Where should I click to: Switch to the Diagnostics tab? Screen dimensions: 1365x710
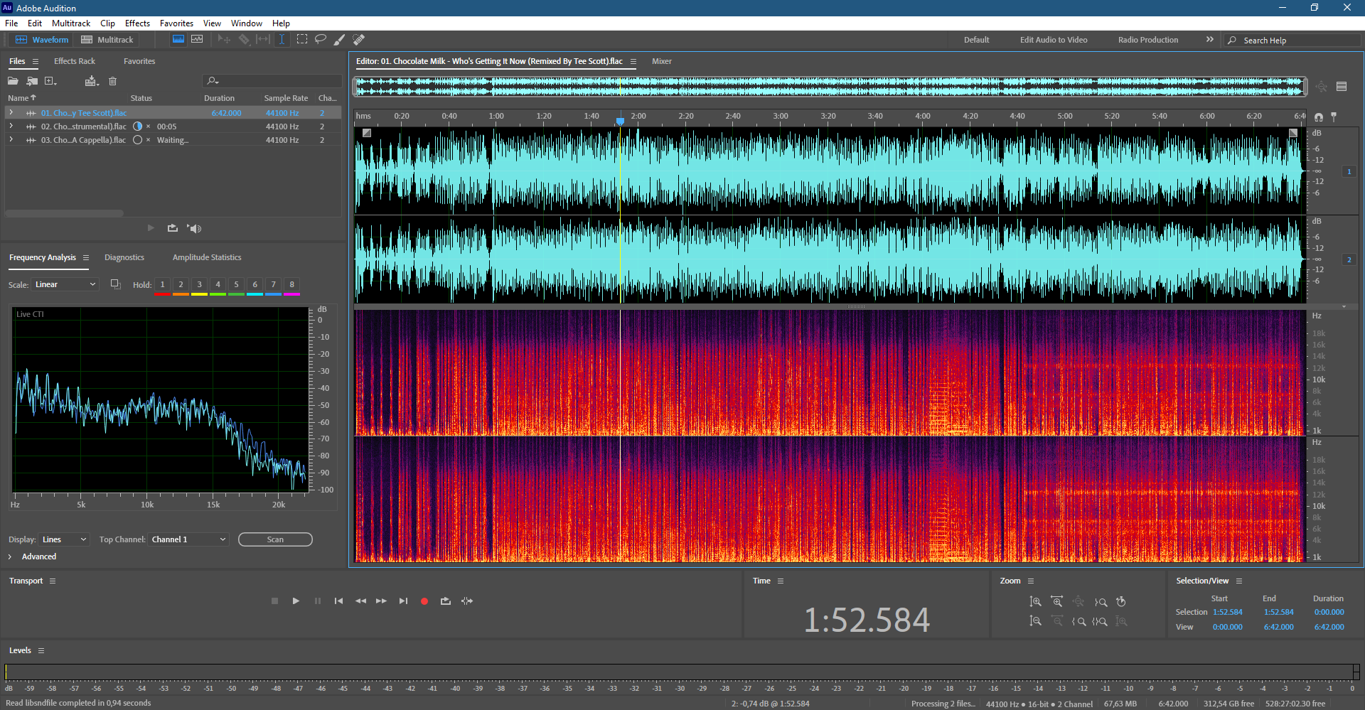point(124,257)
